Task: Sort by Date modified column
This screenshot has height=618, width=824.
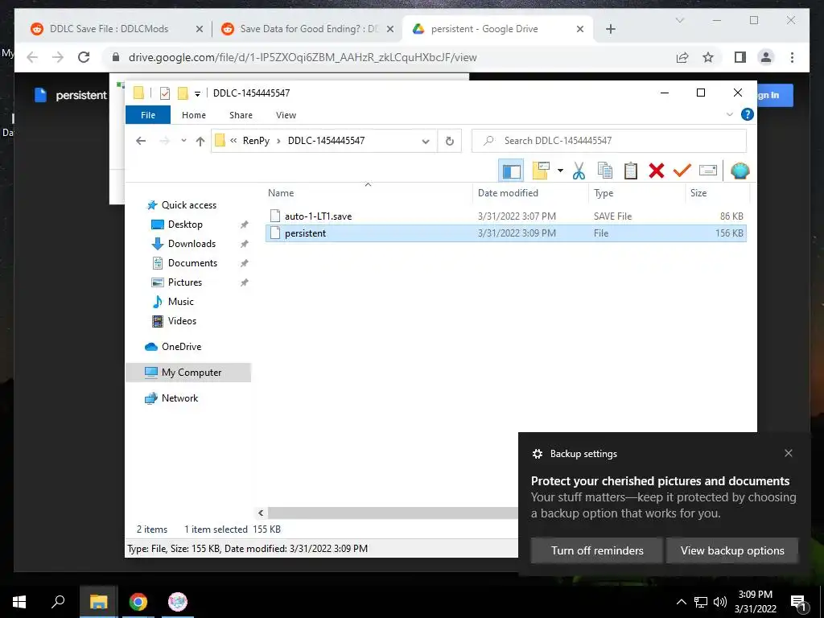Action: coord(508,193)
